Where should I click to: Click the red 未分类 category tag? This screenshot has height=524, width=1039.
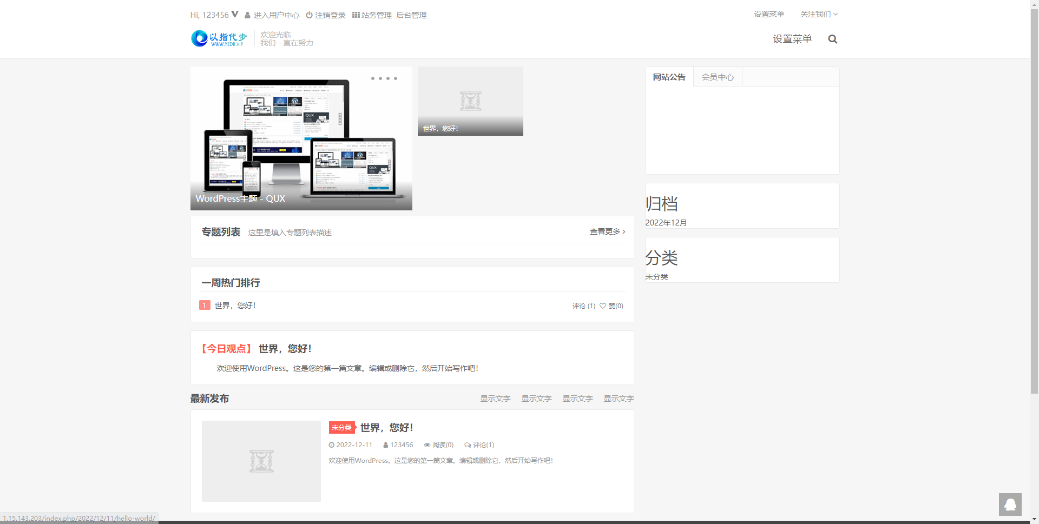point(341,428)
